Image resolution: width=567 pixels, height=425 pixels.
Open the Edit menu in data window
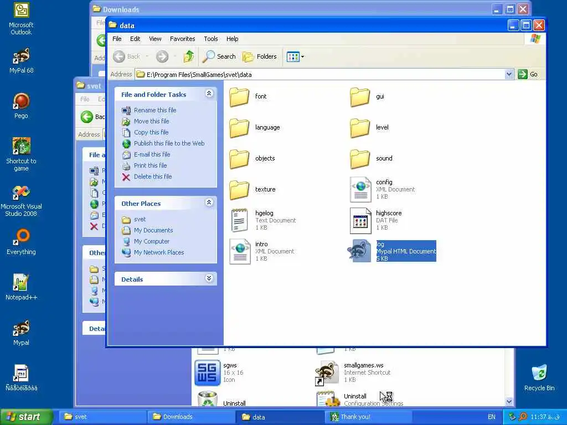[135, 39]
